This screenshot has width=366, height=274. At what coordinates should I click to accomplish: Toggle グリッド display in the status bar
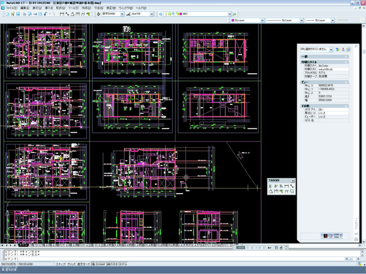pos(71,264)
